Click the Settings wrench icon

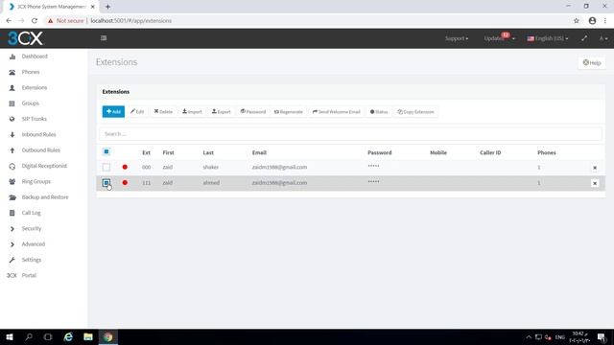tap(12, 260)
